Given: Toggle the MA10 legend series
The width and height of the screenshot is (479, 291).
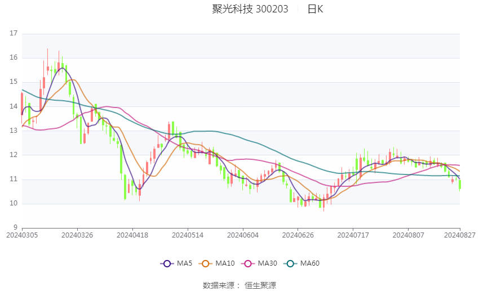Looking at the screenshot, I should click(216, 263).
